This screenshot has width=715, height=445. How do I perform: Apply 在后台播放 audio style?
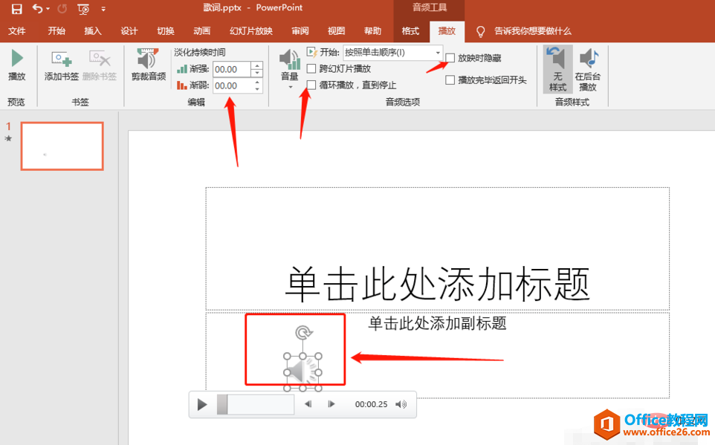coord(588,69)
